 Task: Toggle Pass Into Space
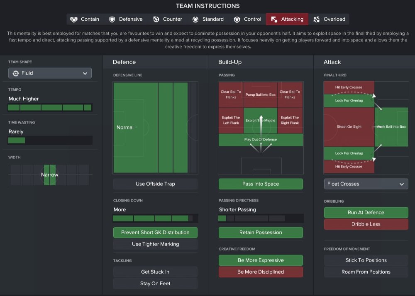pyautogui.click(x=261, y=184)
